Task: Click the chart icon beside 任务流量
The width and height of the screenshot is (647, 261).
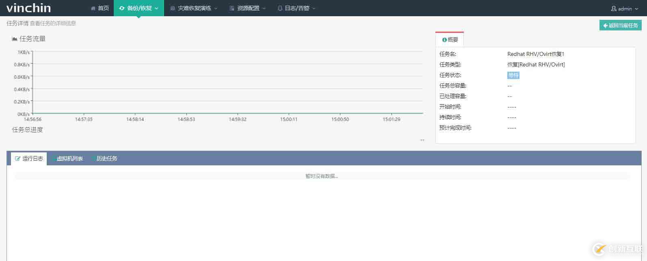Action: [15, 39]
